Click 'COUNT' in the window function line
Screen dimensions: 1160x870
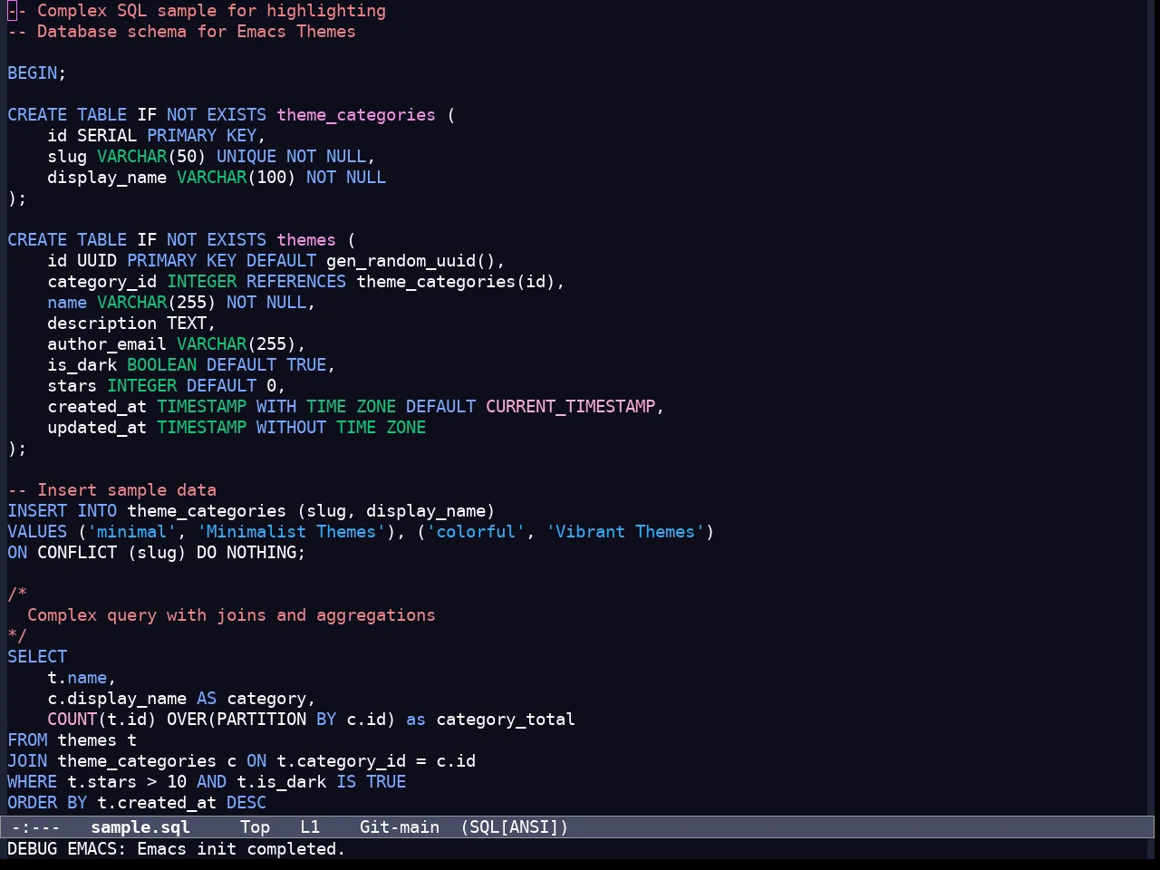point(72,720)
